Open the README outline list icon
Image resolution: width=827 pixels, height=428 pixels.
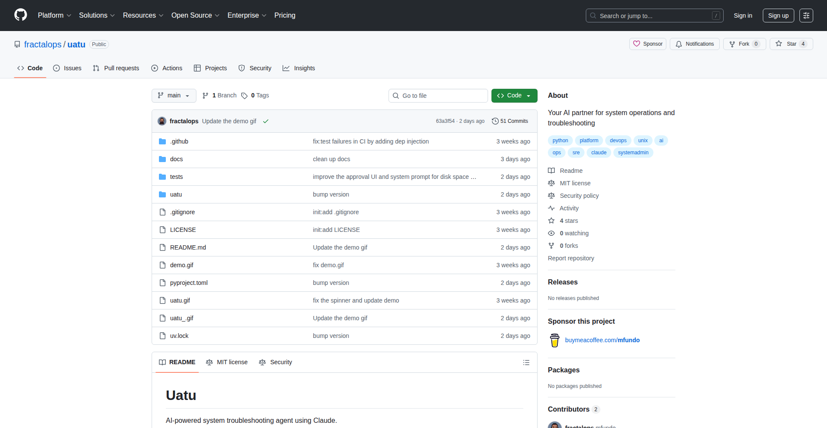coord(526,362)
